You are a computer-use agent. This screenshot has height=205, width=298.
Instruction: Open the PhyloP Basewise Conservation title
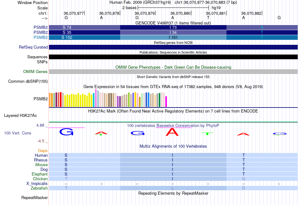(173, 126)
